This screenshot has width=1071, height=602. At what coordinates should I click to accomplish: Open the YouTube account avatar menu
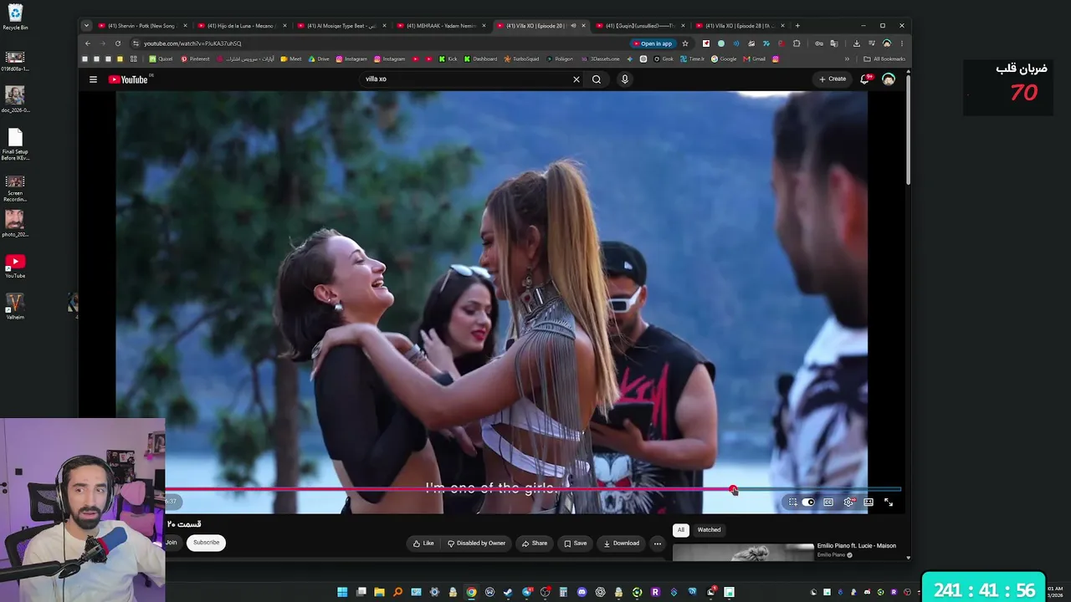click(889, 79)
